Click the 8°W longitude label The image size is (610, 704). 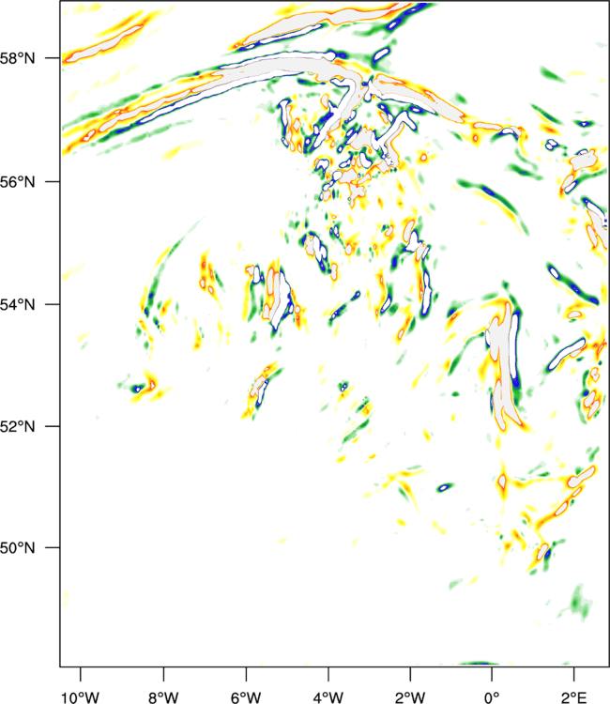click(x=163, y=697)
